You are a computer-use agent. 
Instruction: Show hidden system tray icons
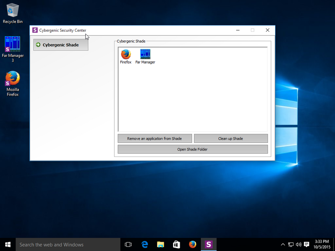[283, 244]
